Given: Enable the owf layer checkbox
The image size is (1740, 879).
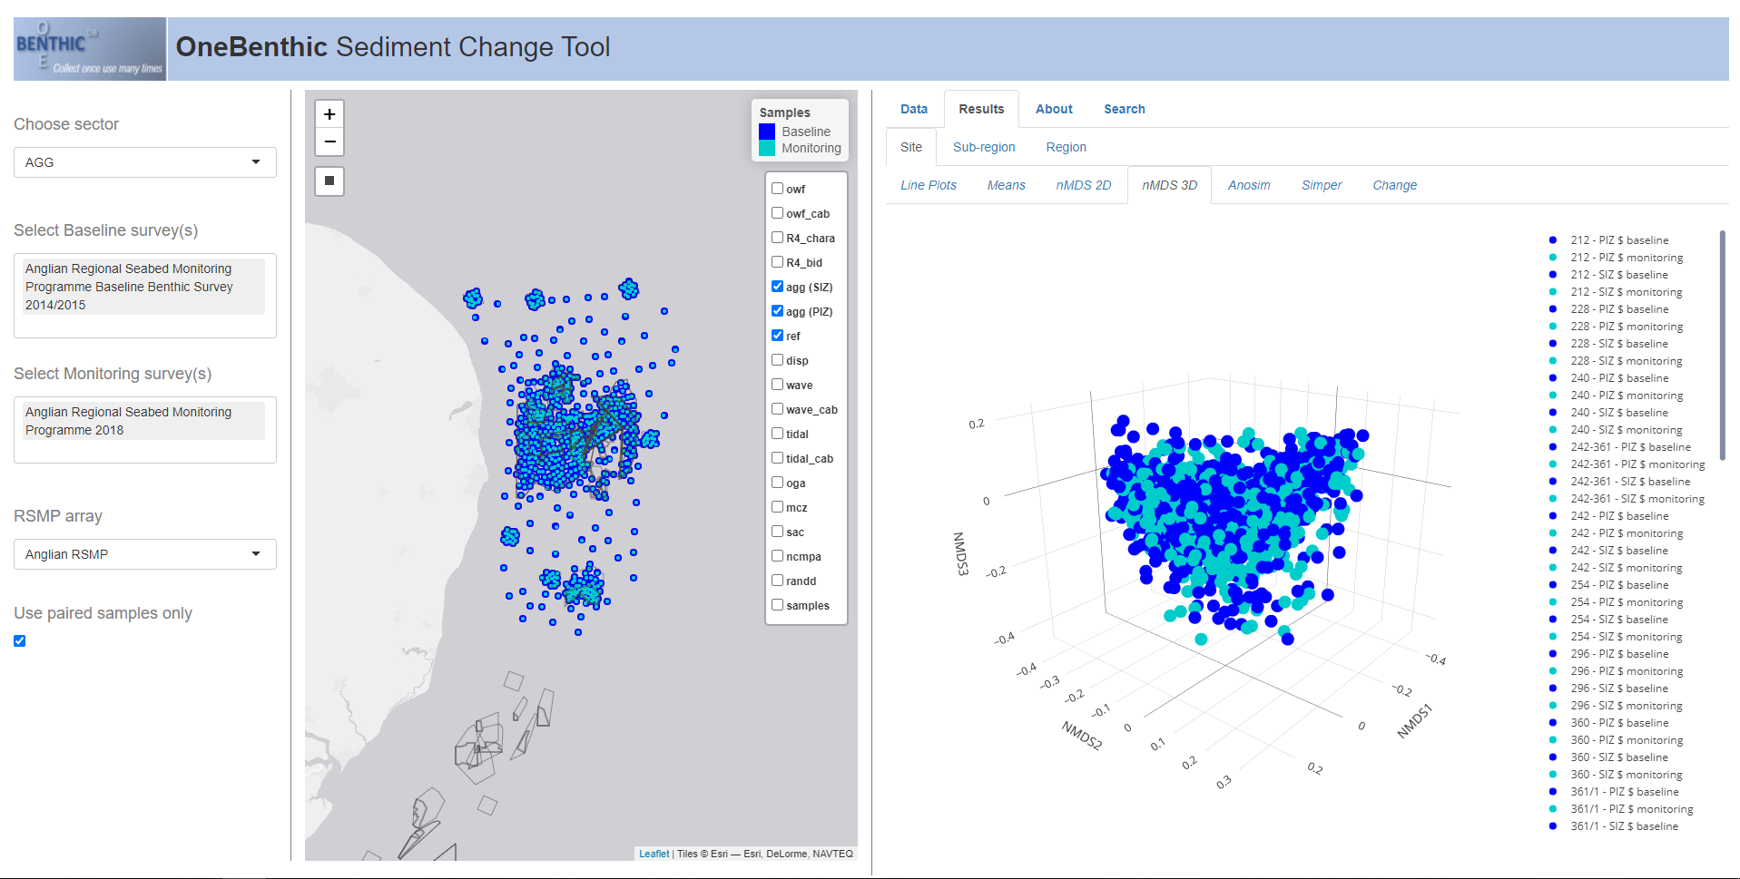Looking at the screenshot, I should pyautogui.click(x=778, y=189).
